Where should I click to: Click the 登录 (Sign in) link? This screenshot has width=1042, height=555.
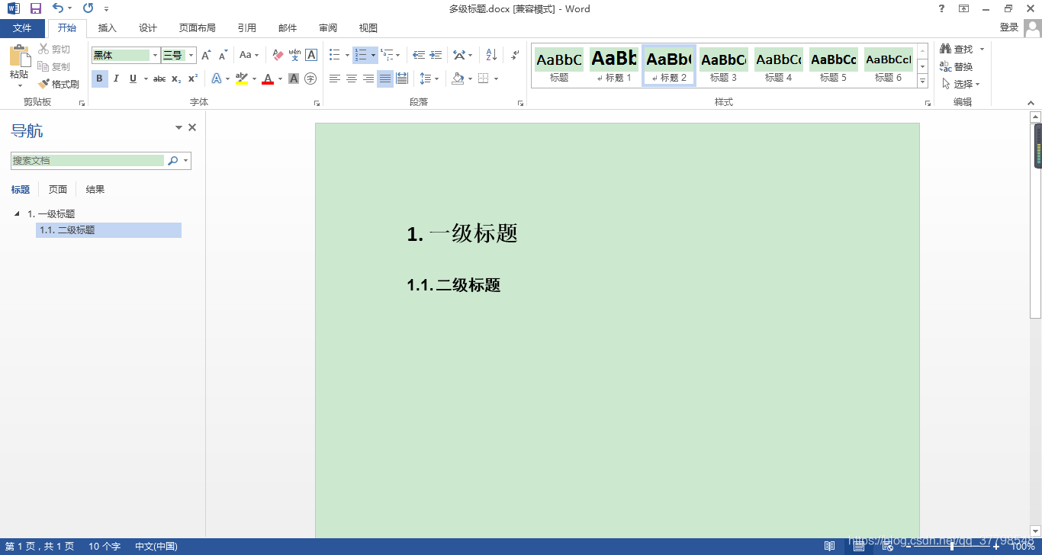pyautogui.click(x=1009, y=27)
